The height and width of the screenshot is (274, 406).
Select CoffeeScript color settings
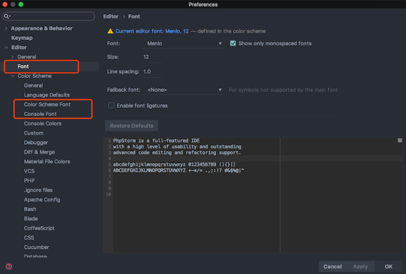(39, 228)
